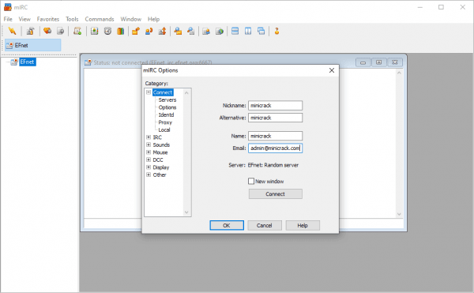Click the Nickname input field
474x293 pixels.
[x=276, y=105]
